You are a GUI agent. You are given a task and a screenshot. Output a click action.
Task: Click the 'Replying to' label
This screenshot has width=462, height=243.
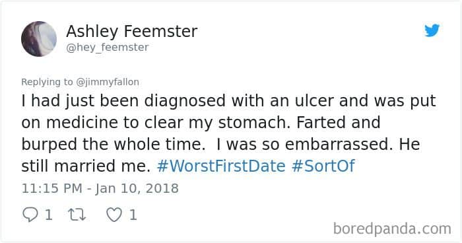click(47, 82)
